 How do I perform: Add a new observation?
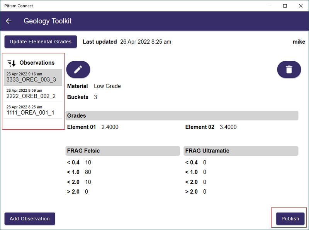pyautogui.click(x=30, y=218)
